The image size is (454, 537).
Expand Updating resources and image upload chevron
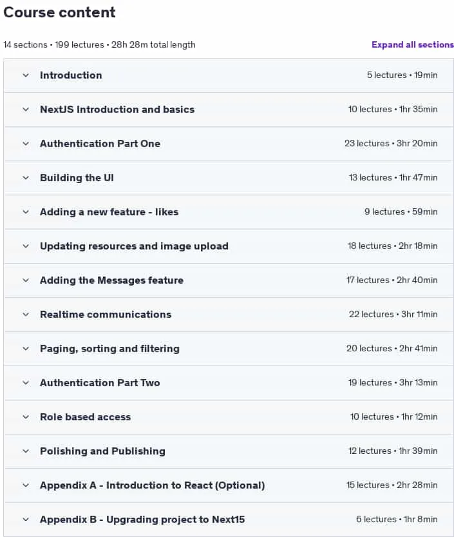26,246
